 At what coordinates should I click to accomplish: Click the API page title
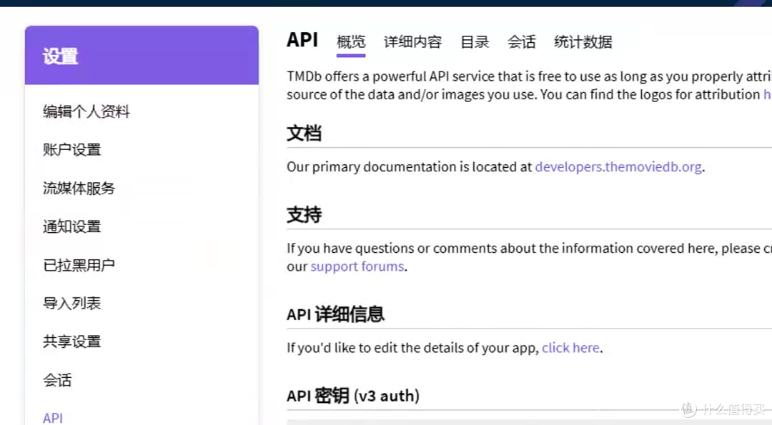pyautogui.click(x=302, y=40)
